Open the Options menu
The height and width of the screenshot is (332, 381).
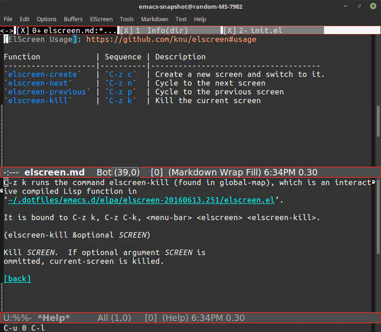coord(46,19)
